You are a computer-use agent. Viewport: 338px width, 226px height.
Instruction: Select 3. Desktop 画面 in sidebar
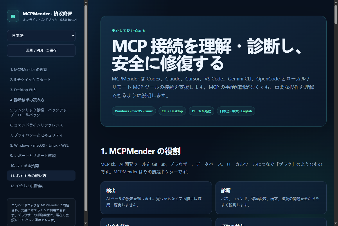(41, 90)
